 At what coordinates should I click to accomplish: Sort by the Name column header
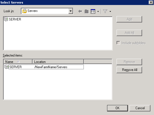tap(18, 62)
